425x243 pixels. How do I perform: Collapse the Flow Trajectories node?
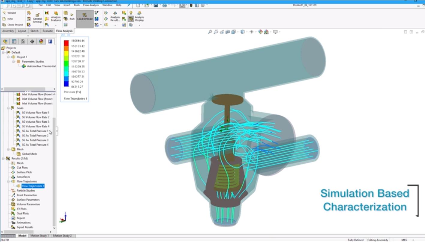pos(9,181)
